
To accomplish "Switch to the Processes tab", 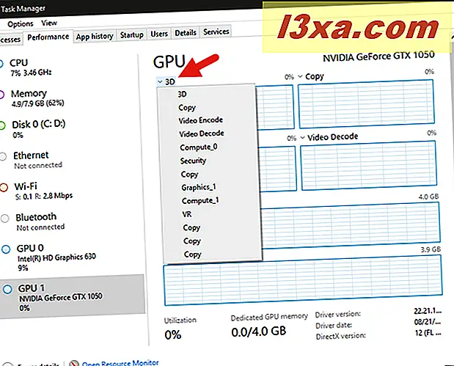I will pos(10,40).
